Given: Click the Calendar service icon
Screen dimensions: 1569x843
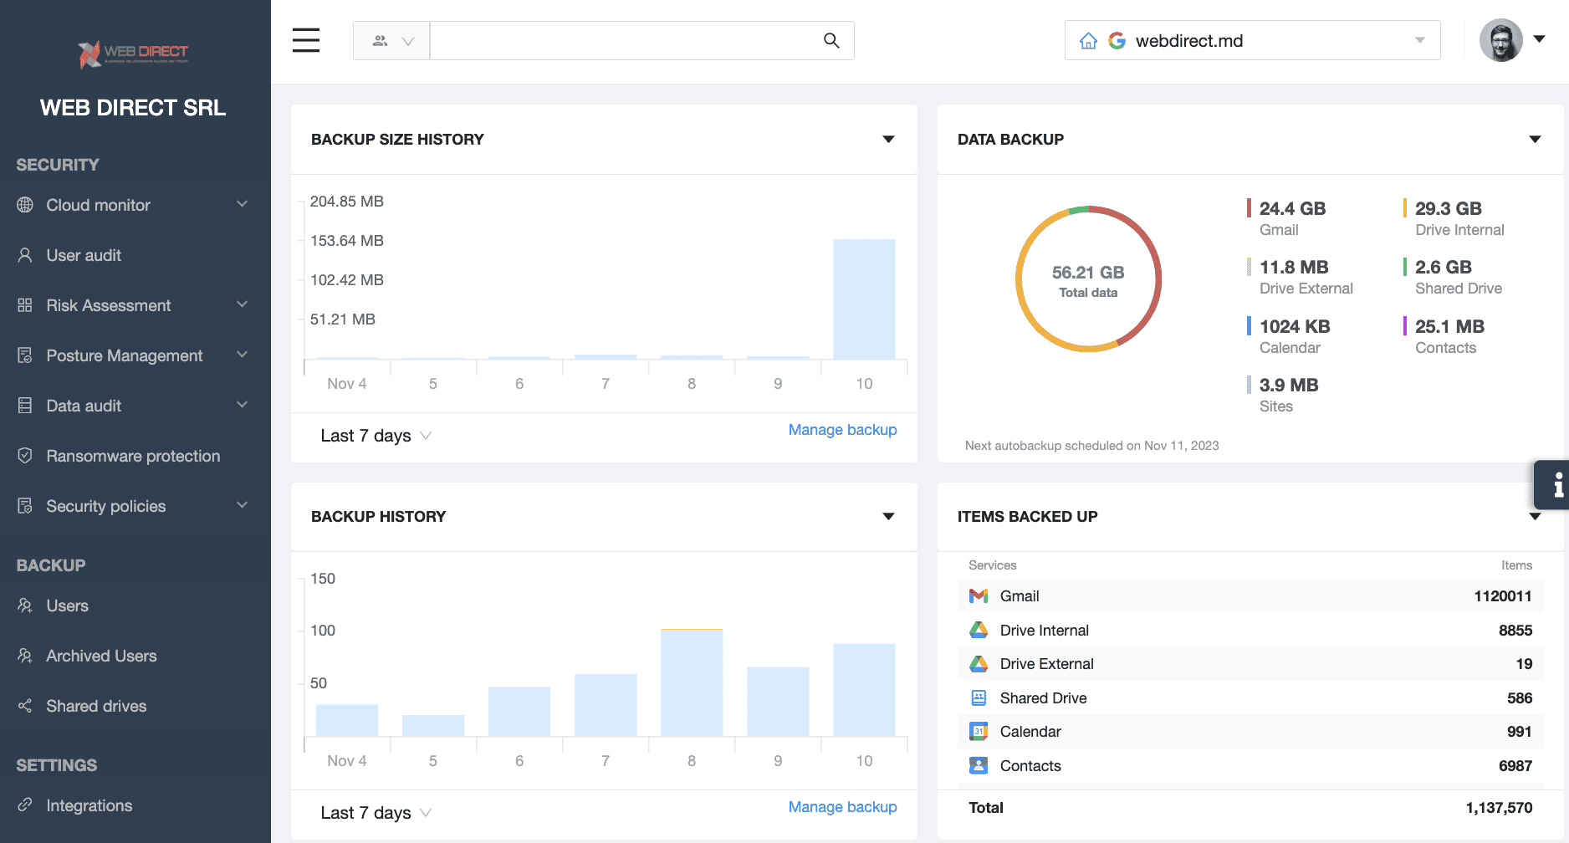Looking at the screenshot, I should [979, 732].
